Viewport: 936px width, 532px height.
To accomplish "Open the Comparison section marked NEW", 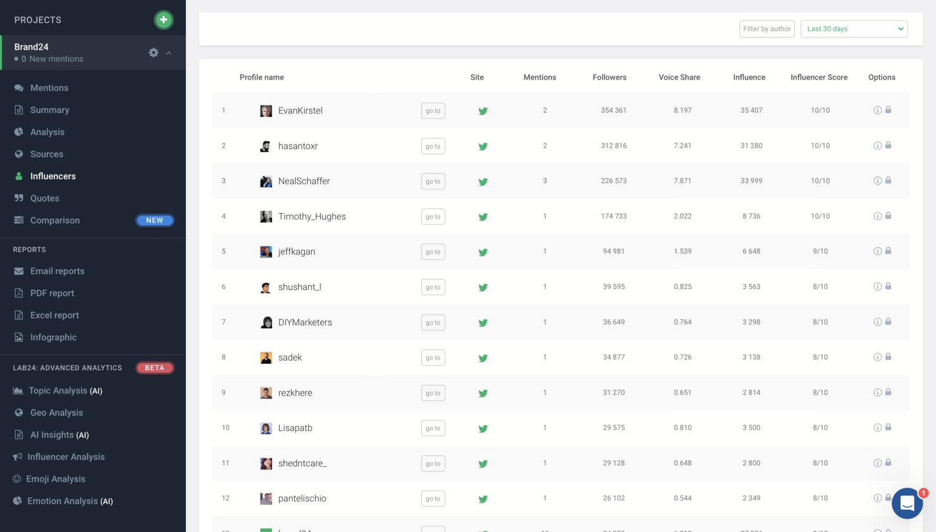I will (x=54, y=220).
